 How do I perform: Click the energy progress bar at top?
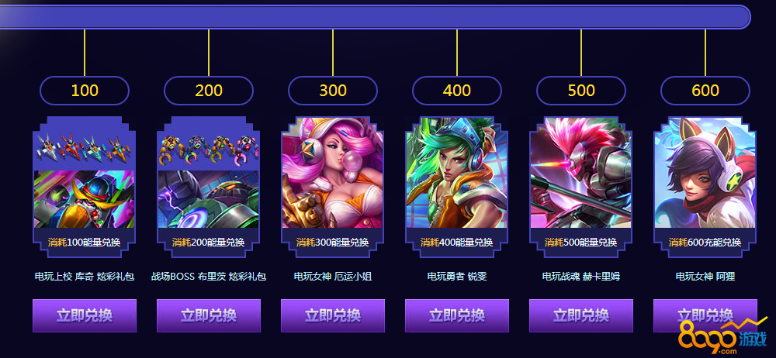point(375,17)
